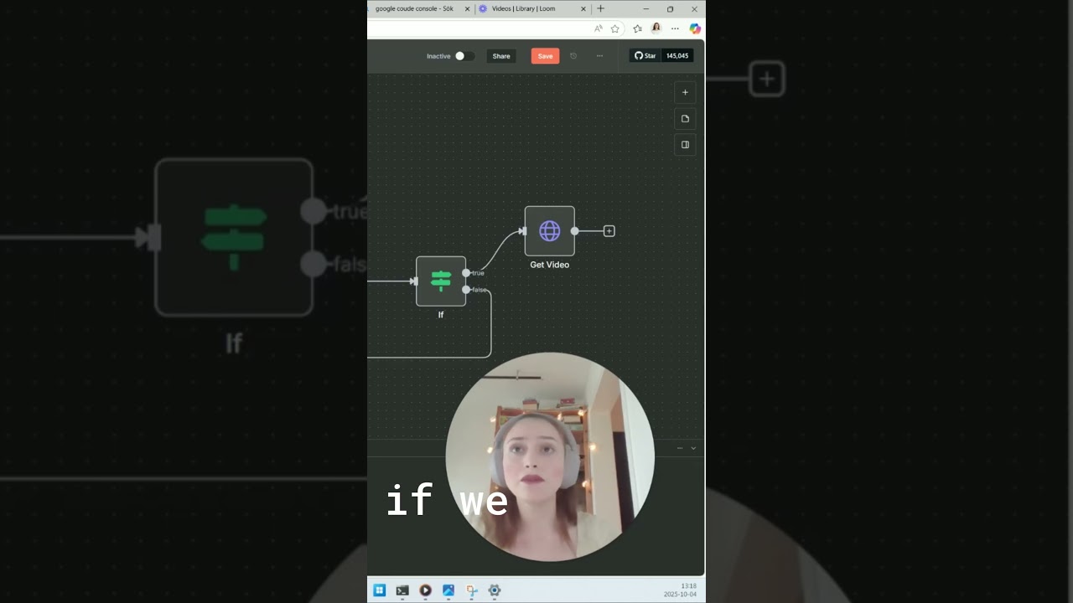
Task: Click the If node label
Action: tap(441, 315)
